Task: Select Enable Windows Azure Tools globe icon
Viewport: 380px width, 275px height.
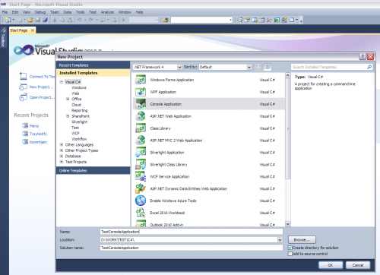Action: 141,201
